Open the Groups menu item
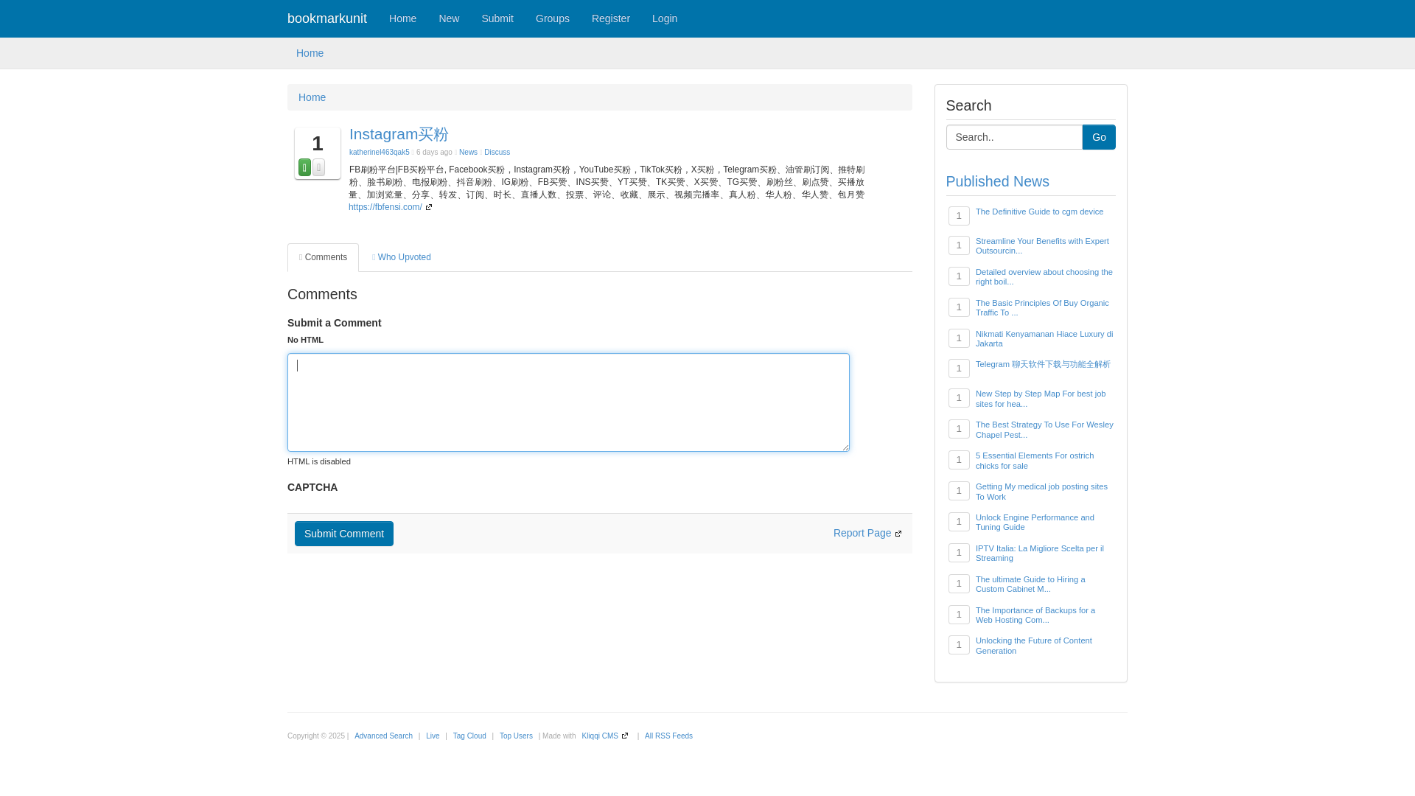The width and height of the screenshot is (1415, 796). 552,18
